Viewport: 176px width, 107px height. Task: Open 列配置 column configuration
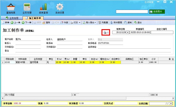click(103, 22)
